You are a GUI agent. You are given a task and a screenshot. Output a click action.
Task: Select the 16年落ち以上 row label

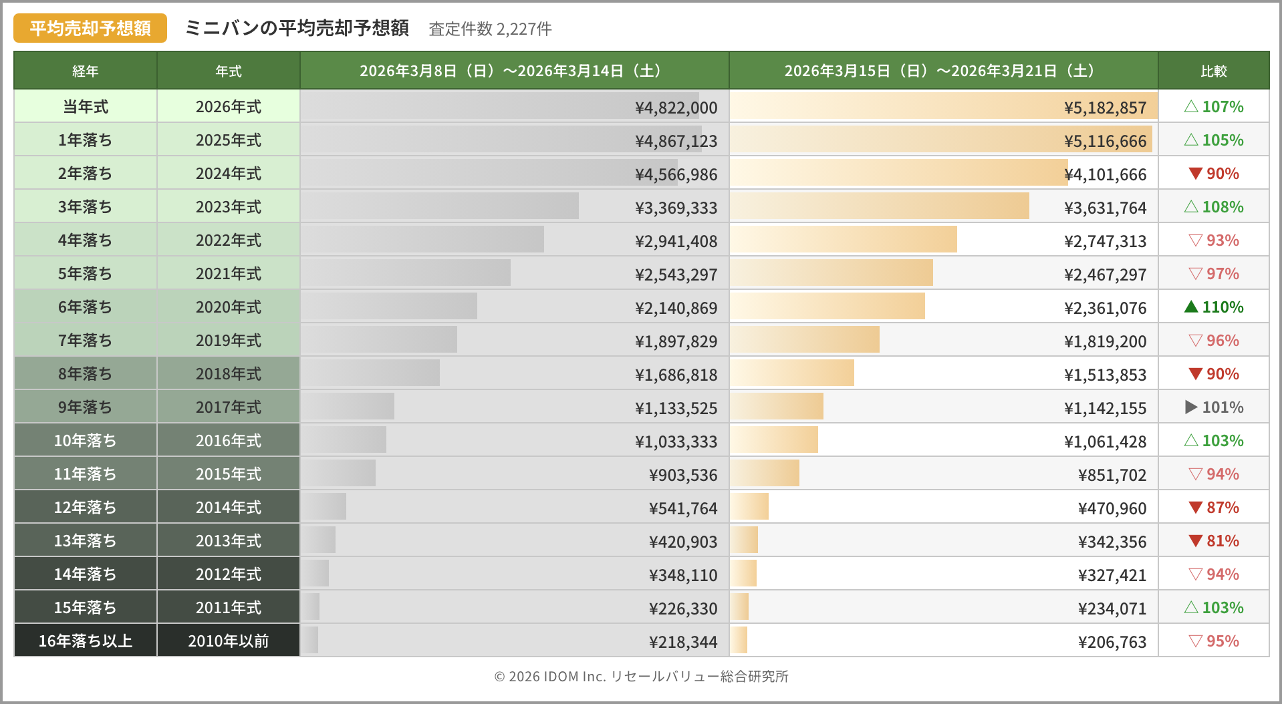pyautogui.click(x=86, y=641)
